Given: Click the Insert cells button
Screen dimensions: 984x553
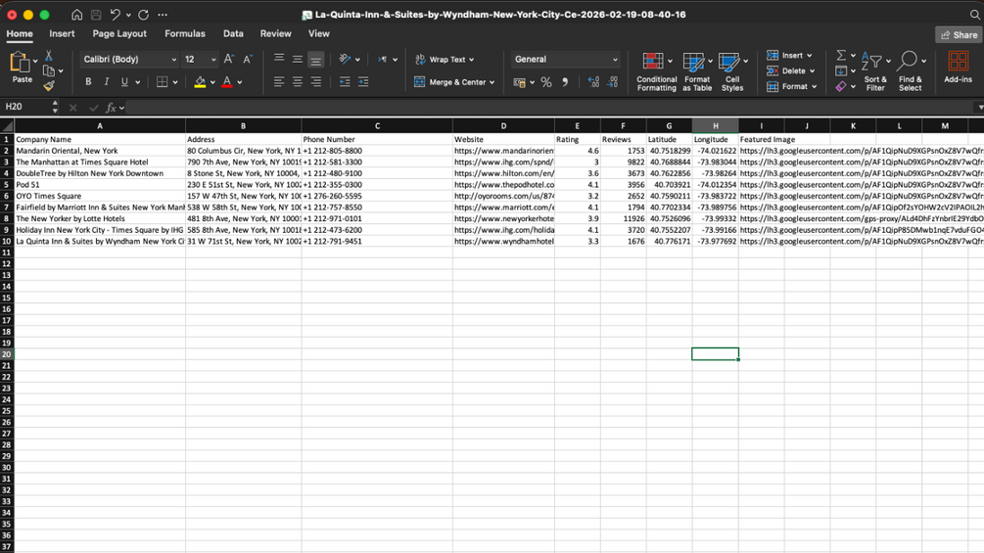Looking at the screenshot, I should click(789, 55).
